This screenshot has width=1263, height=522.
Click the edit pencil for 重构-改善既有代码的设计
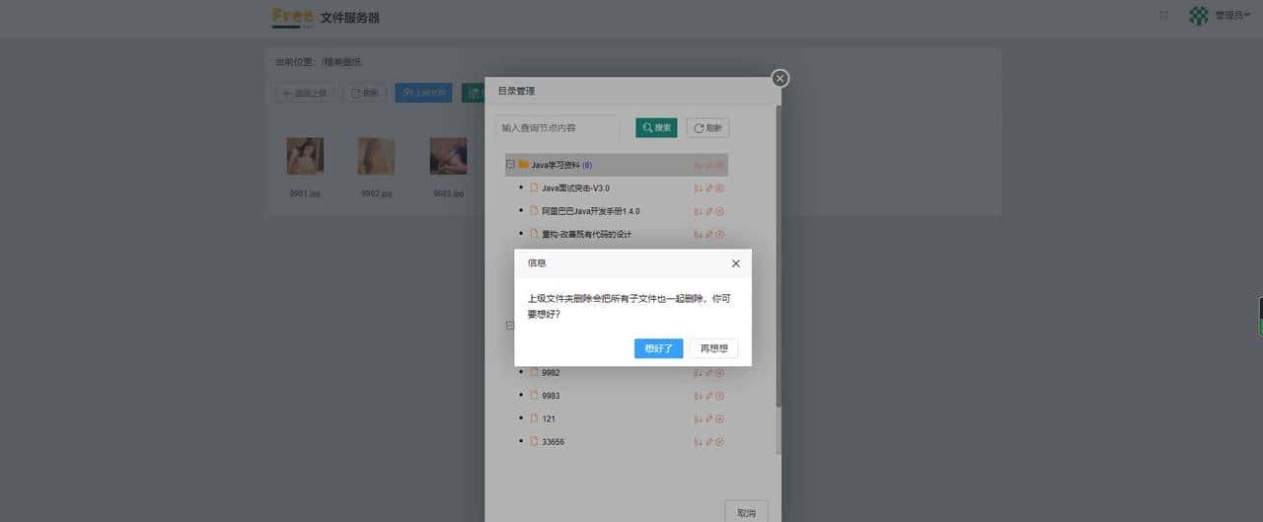coord(708,235)
